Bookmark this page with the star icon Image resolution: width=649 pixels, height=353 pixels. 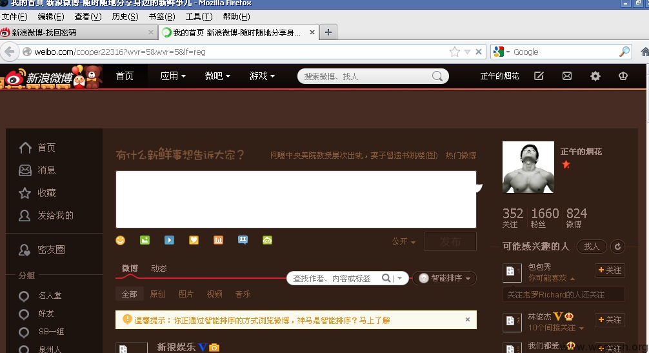pos(454,52)
